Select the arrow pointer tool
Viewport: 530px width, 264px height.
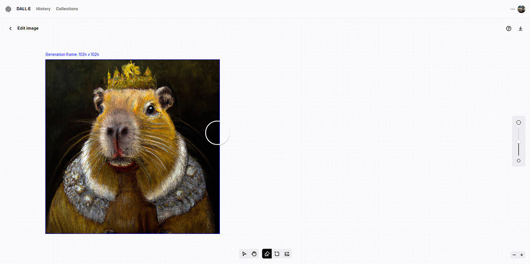click(x=244, y=254)
